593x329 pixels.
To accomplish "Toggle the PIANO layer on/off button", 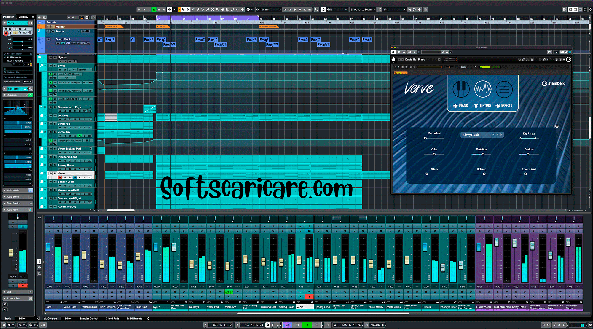I will (455, 106).
